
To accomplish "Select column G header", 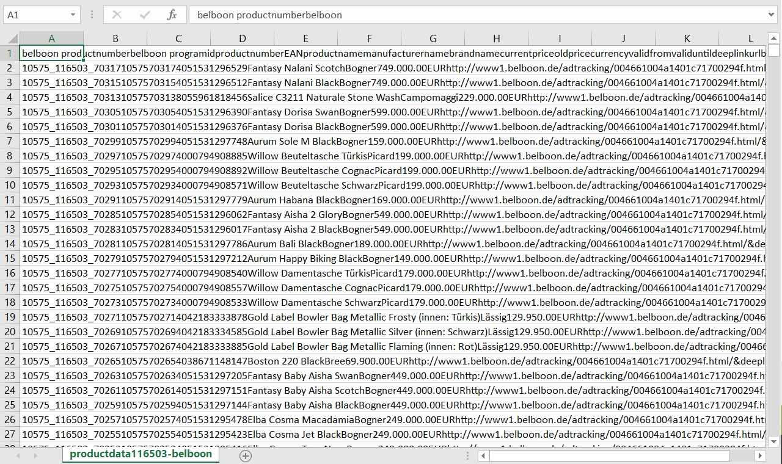I will 433,38.
